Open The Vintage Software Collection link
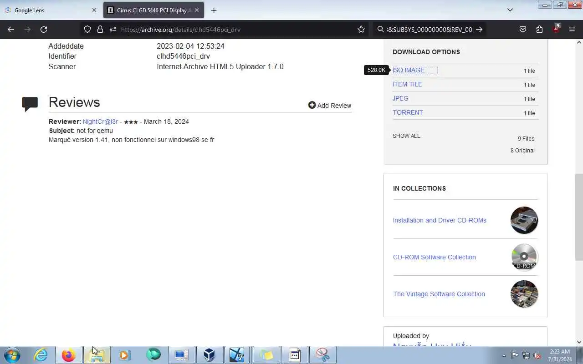Image resolution: width=583 pixels, height=364 pixels. (x=439, y=294)
